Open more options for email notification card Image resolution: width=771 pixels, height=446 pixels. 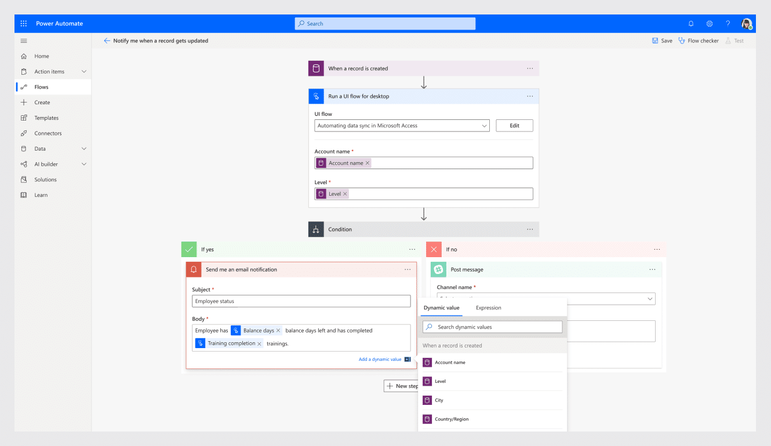[x=408, y=269]
